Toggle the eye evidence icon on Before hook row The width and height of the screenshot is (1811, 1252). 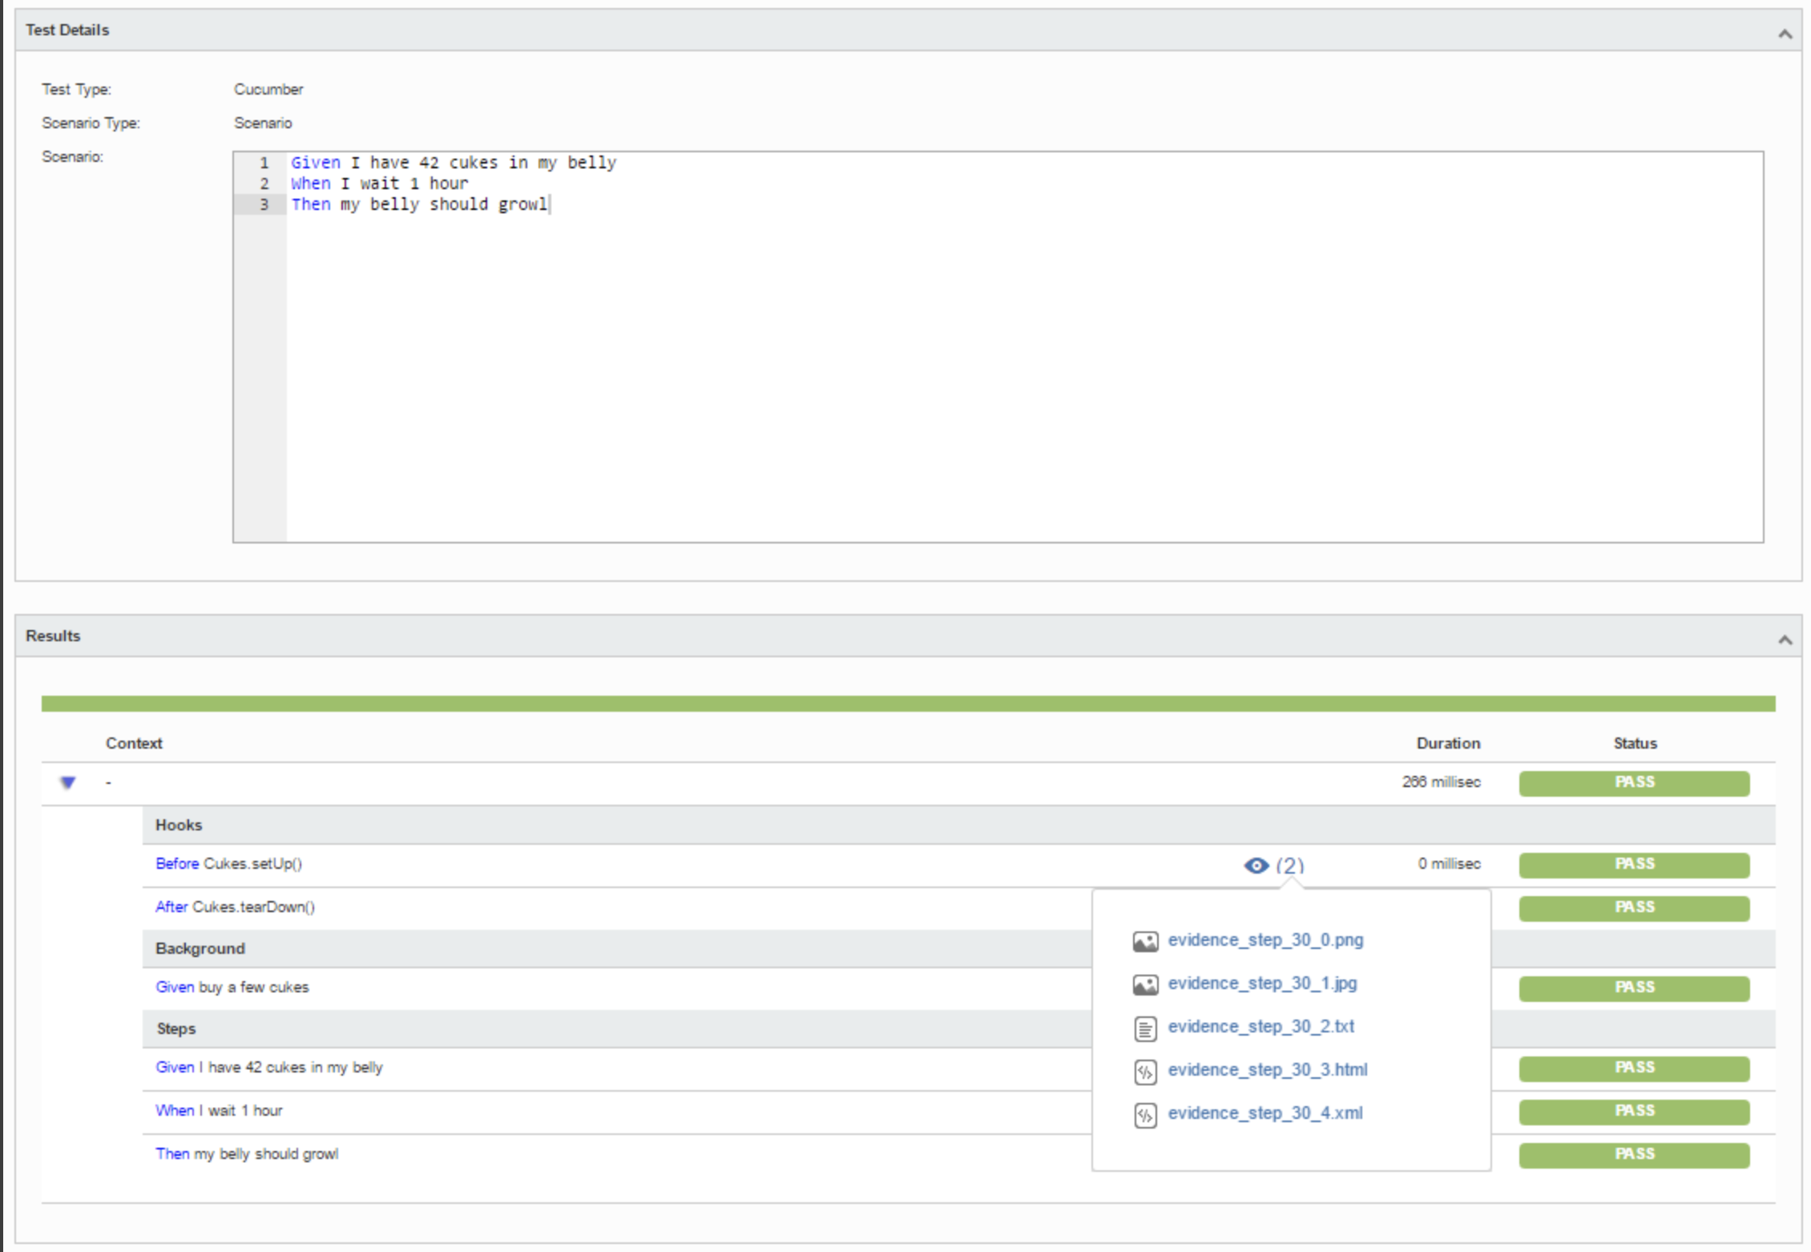[x=1256, y=866]
